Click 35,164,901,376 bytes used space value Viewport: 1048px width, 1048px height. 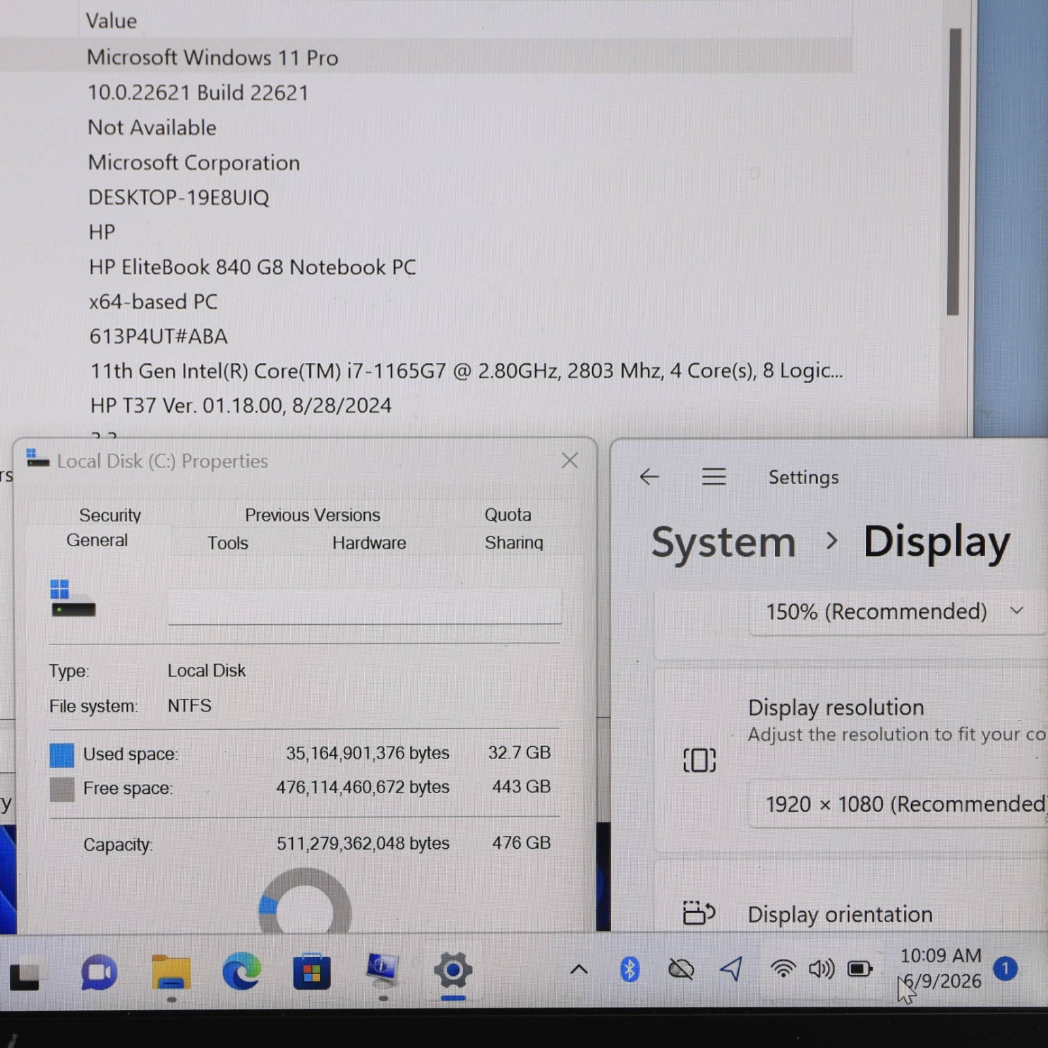pyautogui.click(x=367, y=753)
